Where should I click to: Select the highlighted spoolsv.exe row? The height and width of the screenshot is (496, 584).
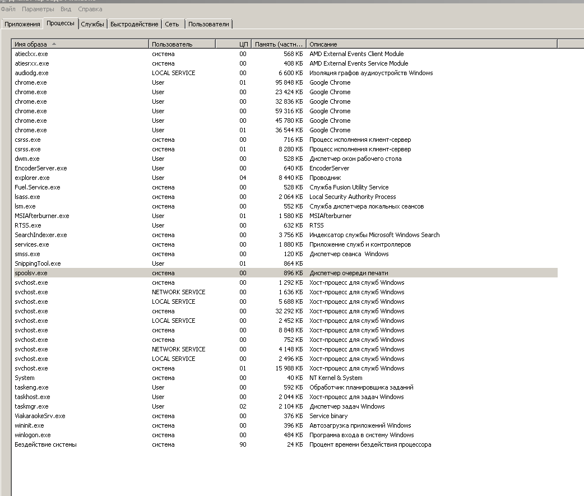[x=286, y=274]
